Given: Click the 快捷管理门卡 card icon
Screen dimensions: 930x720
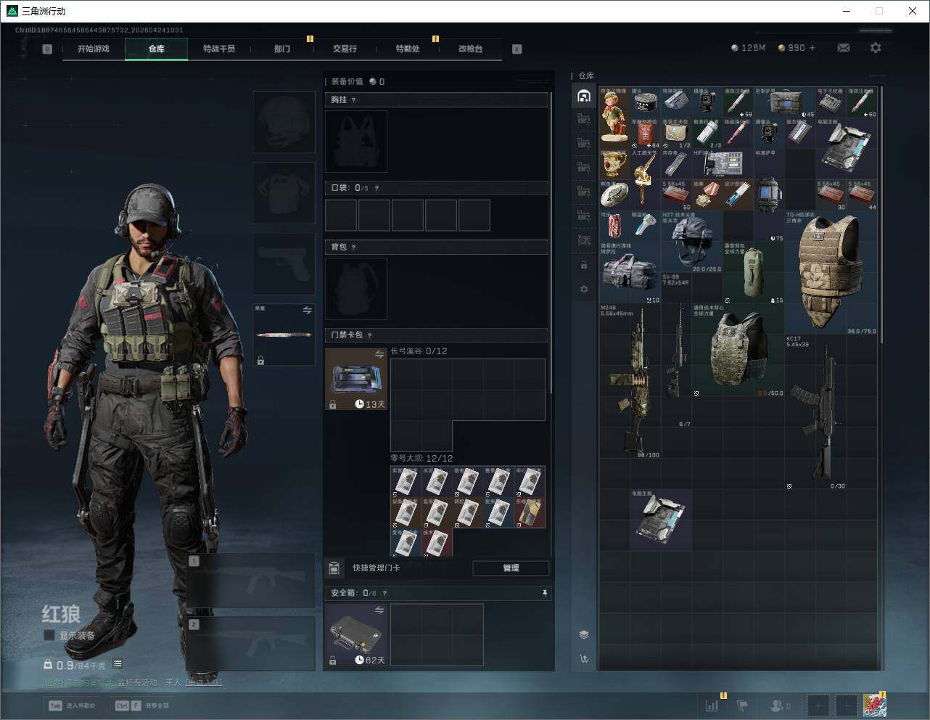Looking at the screenshot, I should tap(334, 568).
